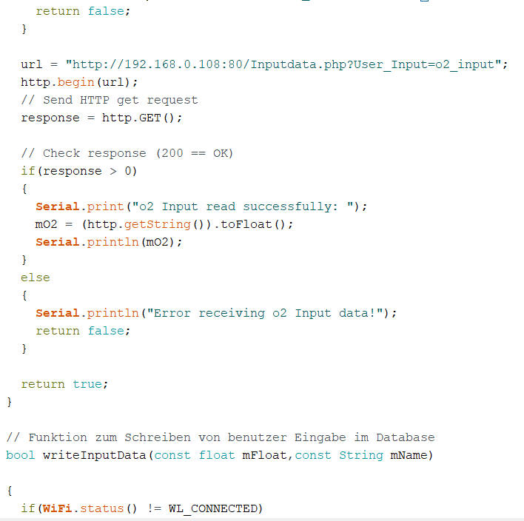Image resolution: width=524 pixels, height=521 pixels.
Task: Click the getString method name
Action: (166, 224)
